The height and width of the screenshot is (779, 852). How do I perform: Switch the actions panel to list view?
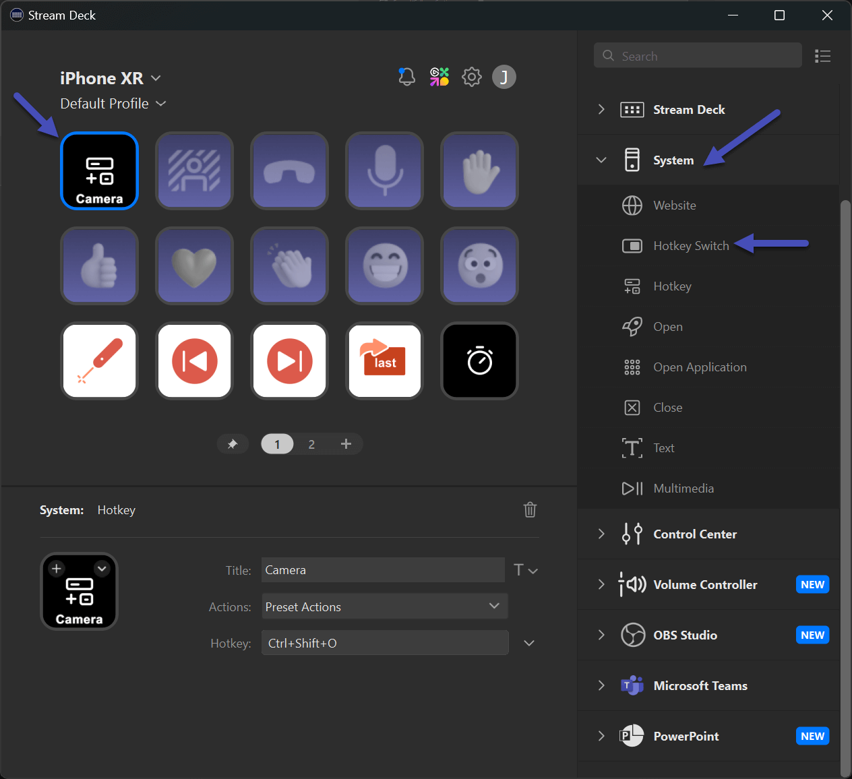(x=822, y=56)
